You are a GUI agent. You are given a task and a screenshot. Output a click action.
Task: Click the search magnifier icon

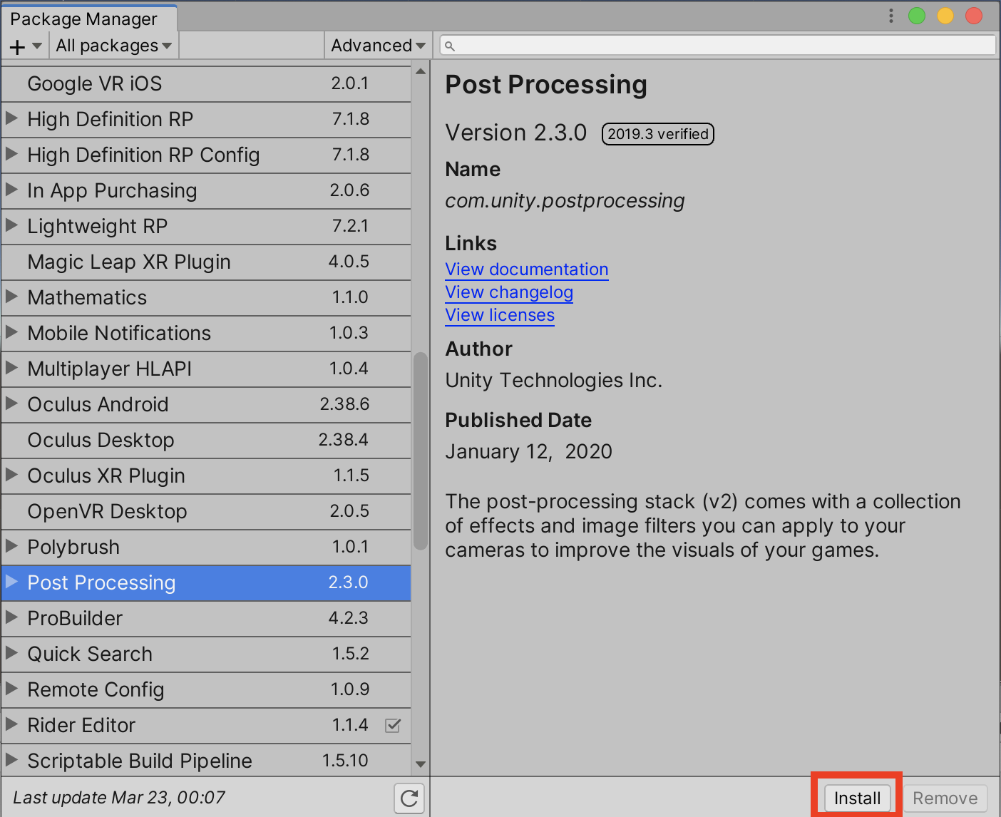(450, 46)
